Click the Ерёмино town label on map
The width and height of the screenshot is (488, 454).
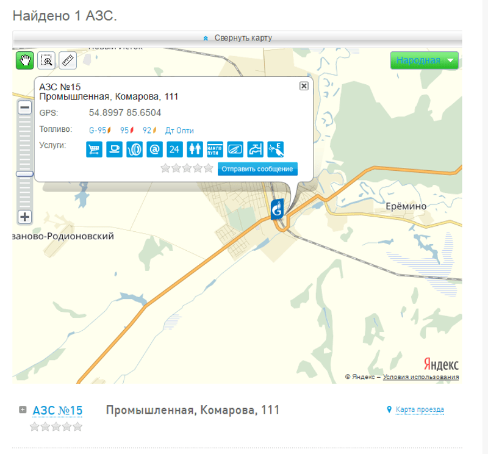[406, 206]
